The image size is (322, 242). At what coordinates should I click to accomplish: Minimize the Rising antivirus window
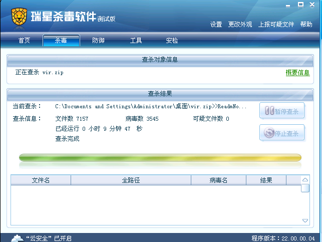[288, 6]
